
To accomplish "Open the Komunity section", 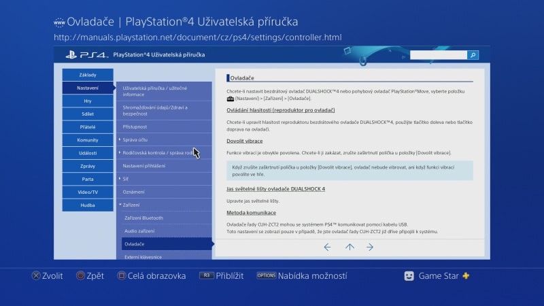I will click(x=88, y=140).
